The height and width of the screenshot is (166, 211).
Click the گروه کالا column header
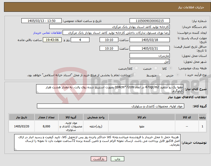tap(71, 117)
